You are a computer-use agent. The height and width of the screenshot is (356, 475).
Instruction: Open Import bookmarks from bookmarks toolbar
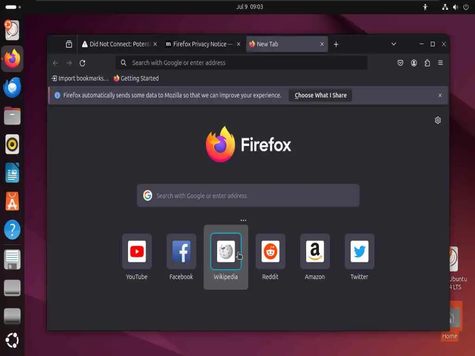tap(80, 78)
